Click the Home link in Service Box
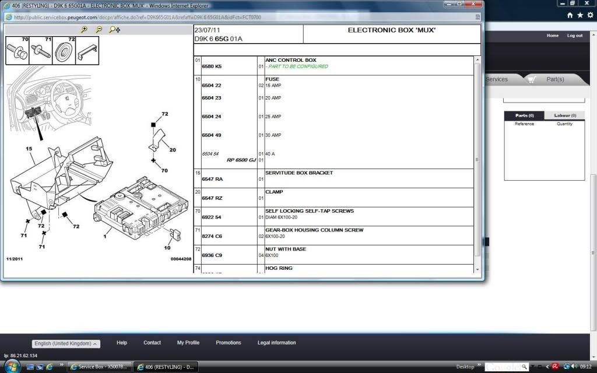Viewport: 597px width, 373px height. coord(553,36)
